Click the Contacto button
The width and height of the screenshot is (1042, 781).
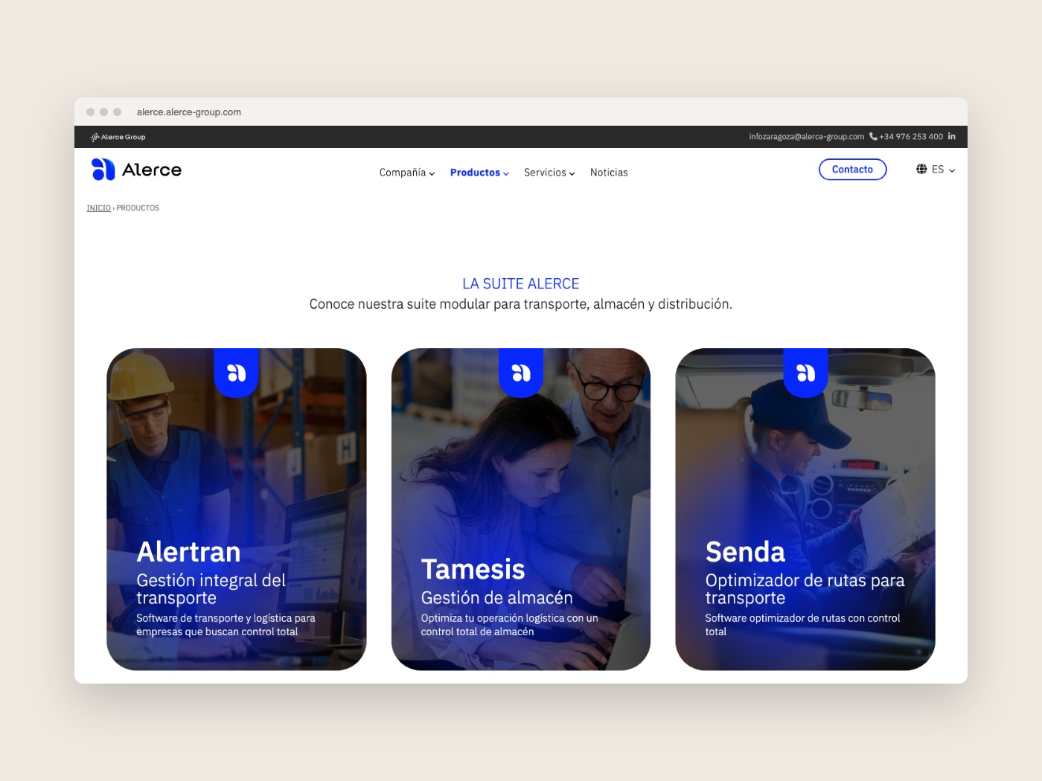click(852, 170)
